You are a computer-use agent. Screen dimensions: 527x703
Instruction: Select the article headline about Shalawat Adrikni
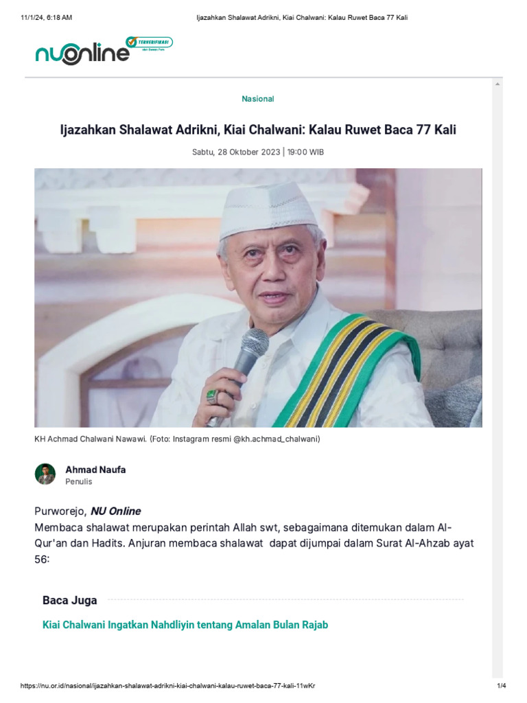258,130
